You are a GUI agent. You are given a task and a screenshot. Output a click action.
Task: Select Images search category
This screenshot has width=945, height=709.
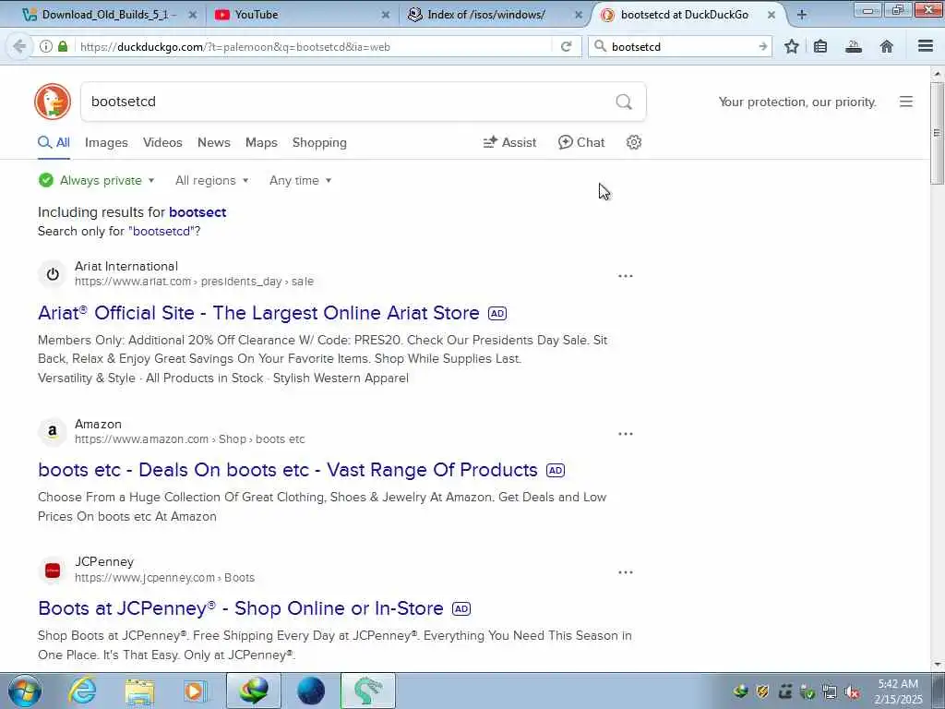[106, 143]
